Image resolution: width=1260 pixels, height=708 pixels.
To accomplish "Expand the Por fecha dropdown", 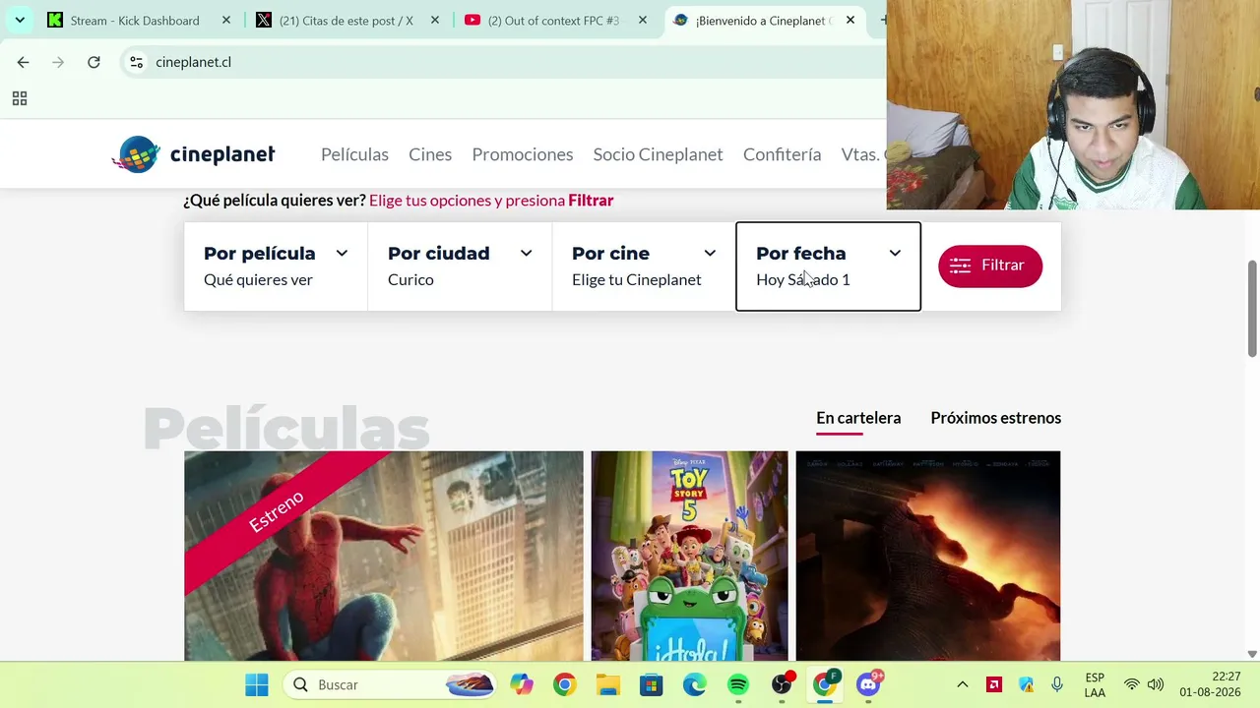I will tap(828, 266).
